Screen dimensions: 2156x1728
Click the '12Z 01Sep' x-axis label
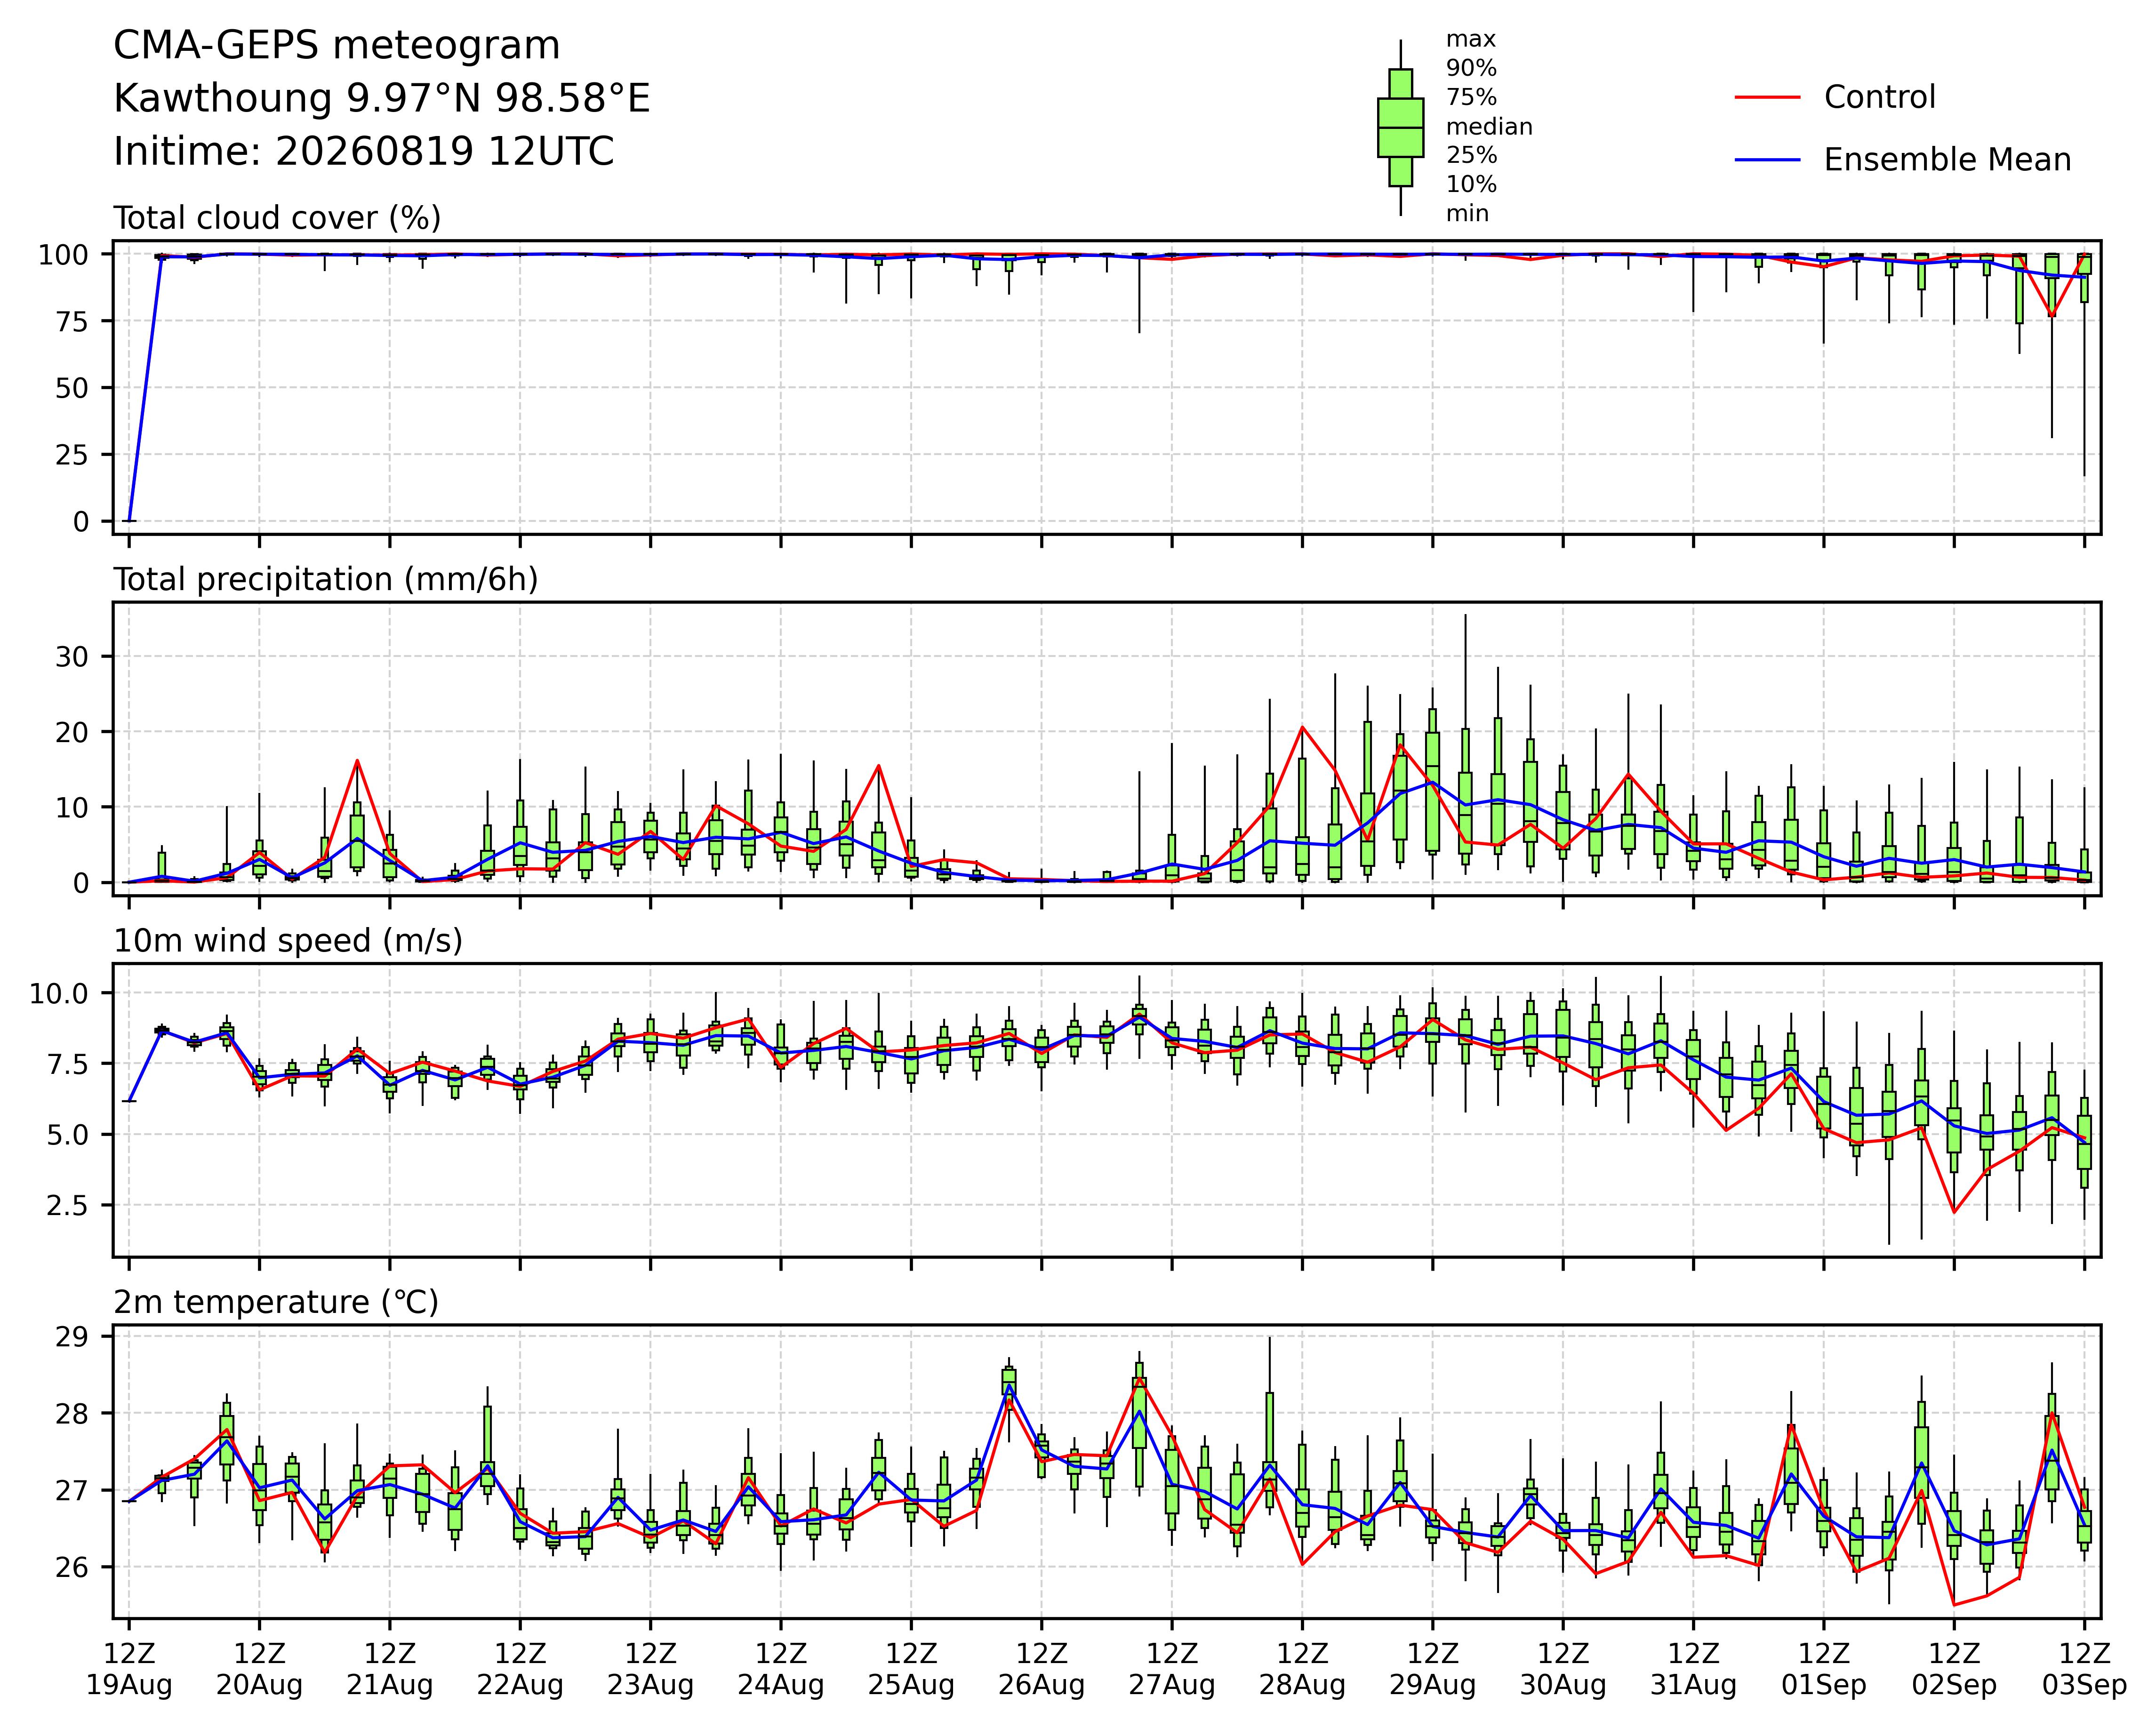1824,1669
